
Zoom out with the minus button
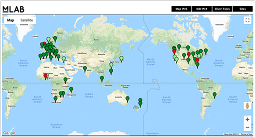[x=247, y=127]
